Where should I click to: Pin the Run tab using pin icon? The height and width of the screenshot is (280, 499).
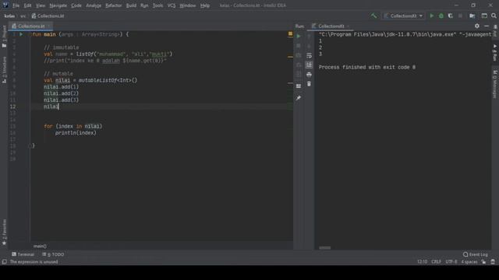click(299, 98)
